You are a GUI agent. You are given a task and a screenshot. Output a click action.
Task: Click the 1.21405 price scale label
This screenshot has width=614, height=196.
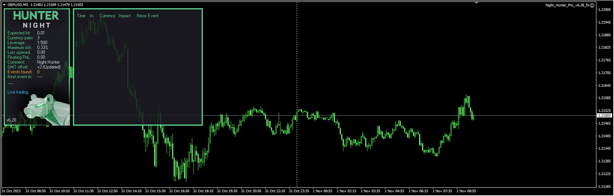point(605,136)
